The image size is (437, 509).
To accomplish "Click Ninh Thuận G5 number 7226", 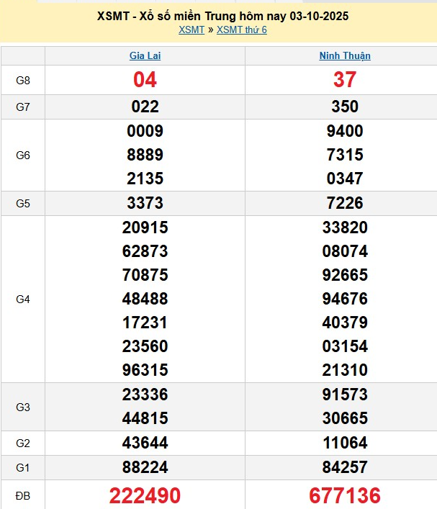I will point(345,203).
